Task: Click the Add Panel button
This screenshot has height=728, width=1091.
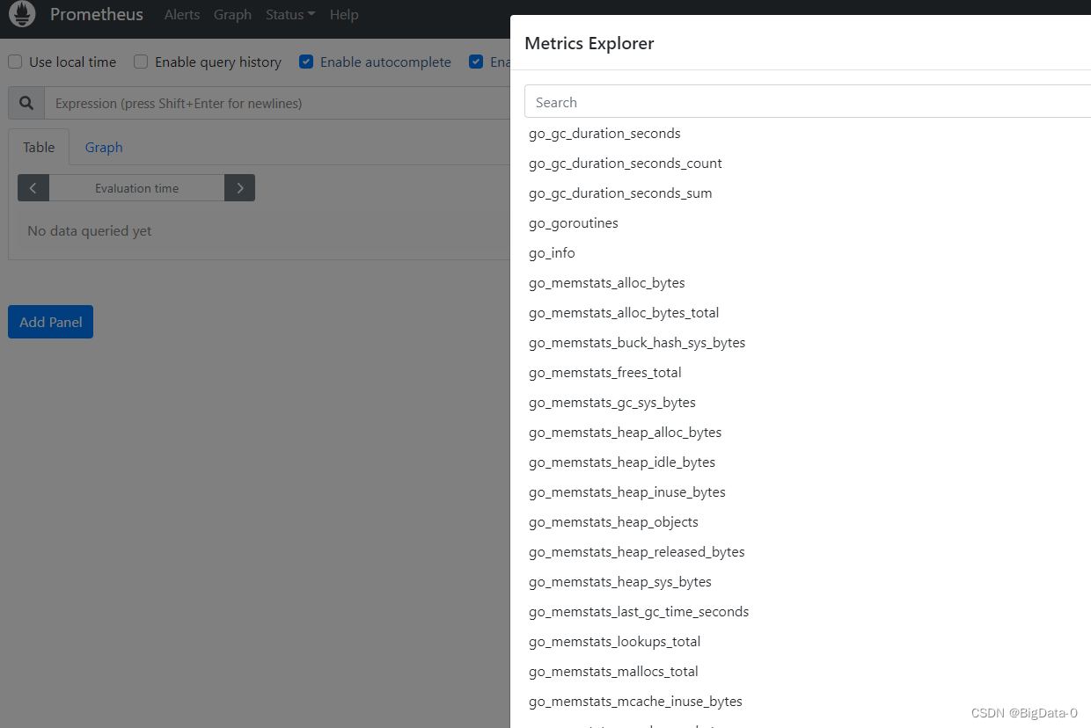Action: coord(50,322)
